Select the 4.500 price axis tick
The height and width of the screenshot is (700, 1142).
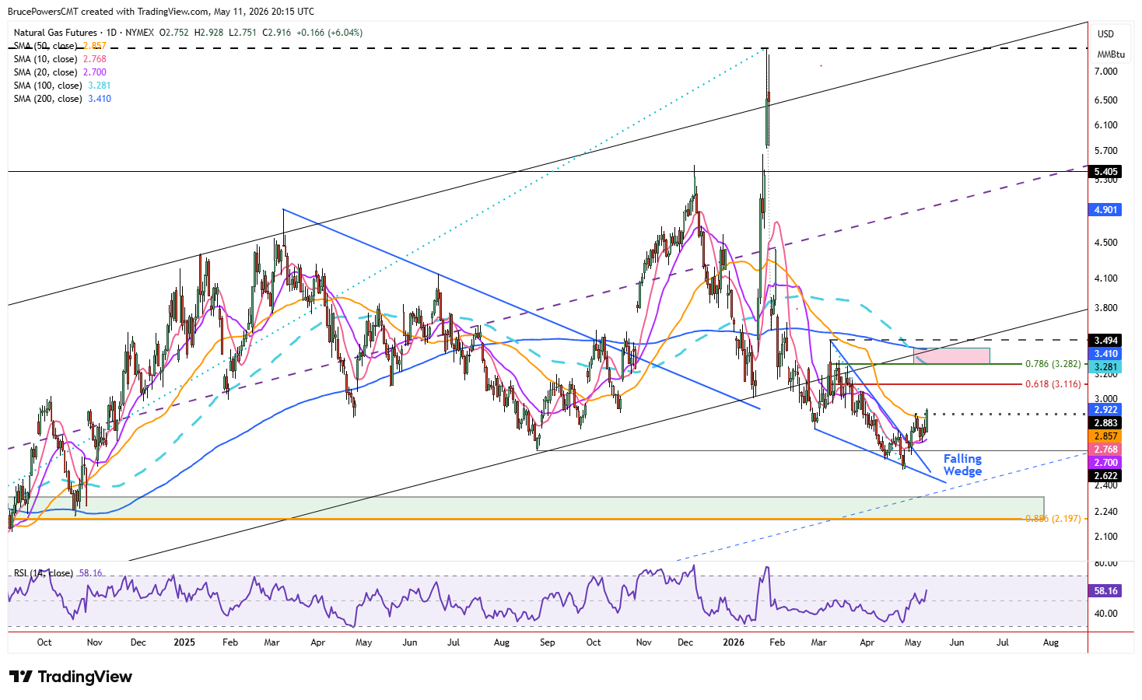(x=1105, y=243)
